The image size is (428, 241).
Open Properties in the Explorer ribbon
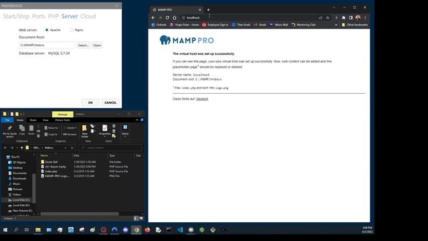104,131
